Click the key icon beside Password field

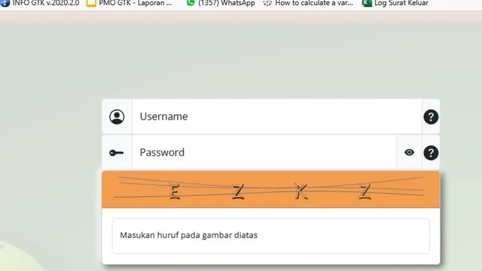tap(117, 153)
